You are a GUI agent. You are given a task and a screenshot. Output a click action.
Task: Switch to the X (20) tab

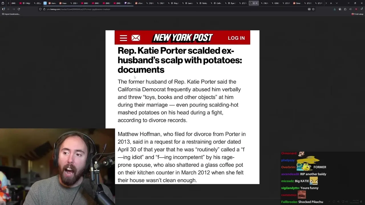74,3
